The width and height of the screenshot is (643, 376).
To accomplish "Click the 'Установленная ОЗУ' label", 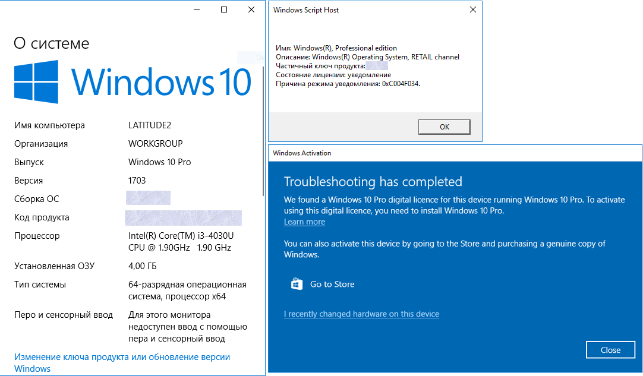I will (55, 267).
